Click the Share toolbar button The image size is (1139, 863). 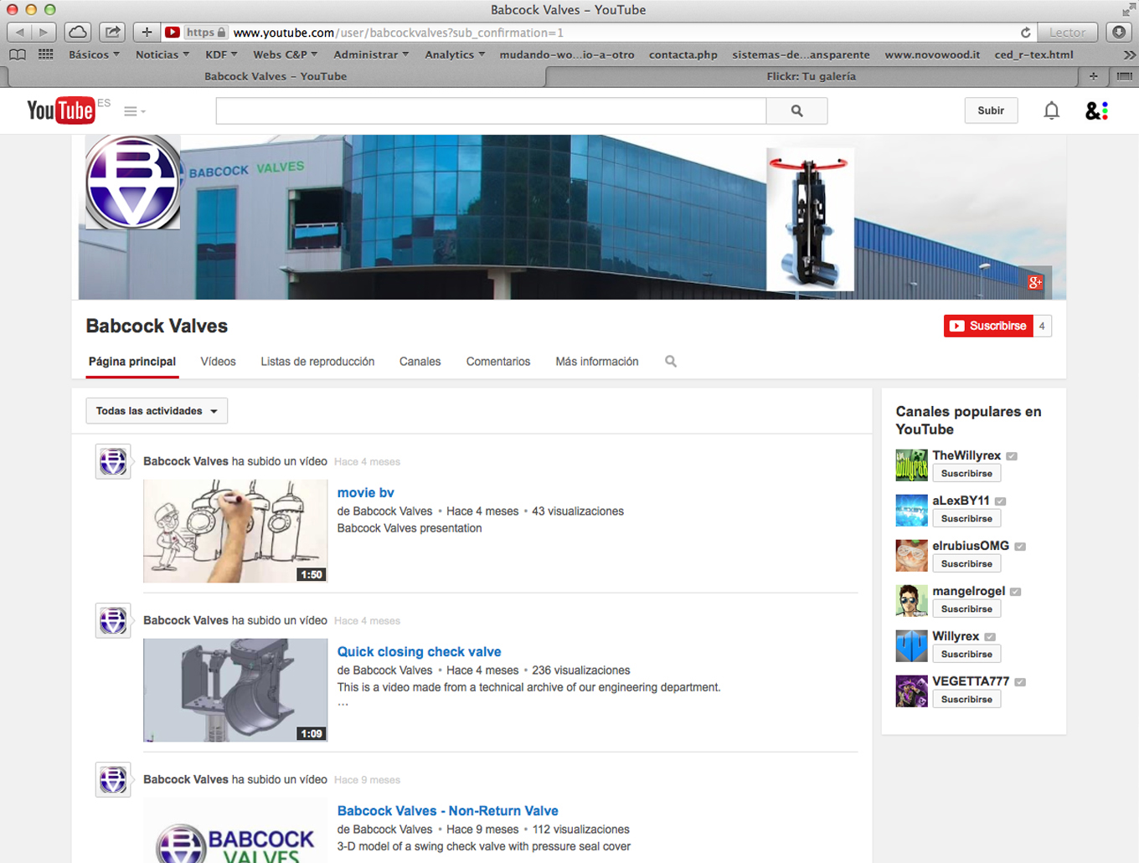pyautogui.click(x=112, y=32)
